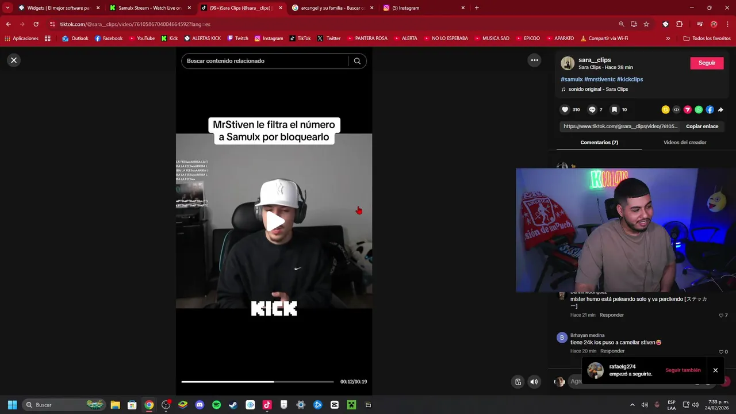Open sara__clips profile name
This screenshot has height=414, width=736.
[595, 60]
